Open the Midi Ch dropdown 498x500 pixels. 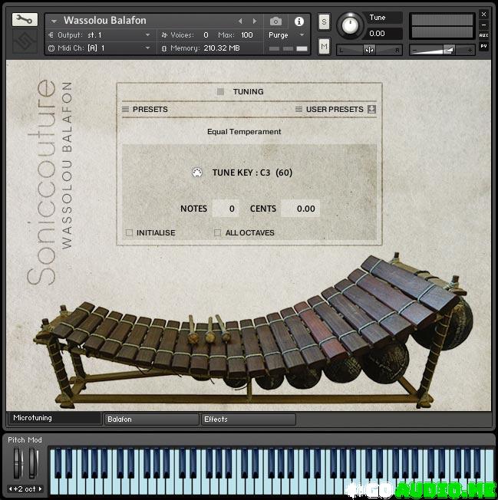pos(99,48)
